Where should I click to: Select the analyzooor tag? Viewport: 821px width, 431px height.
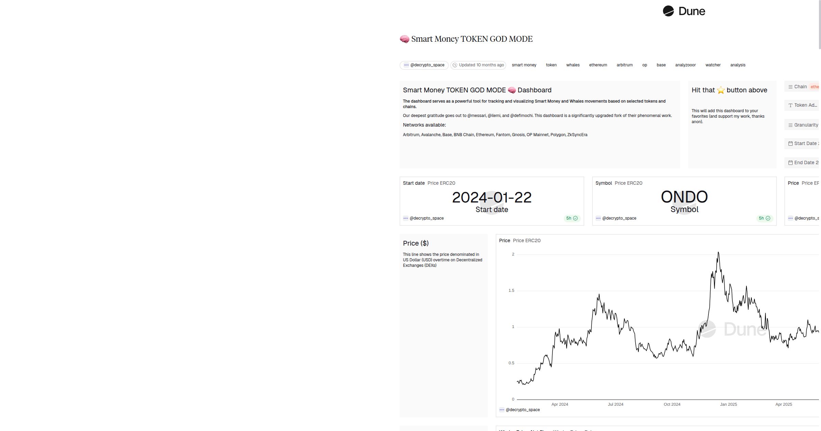tap(685, 65)
